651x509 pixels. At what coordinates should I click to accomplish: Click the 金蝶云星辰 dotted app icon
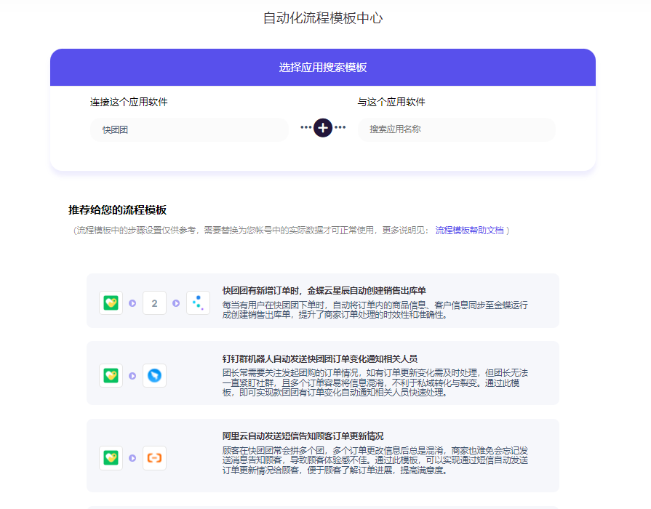198,303
